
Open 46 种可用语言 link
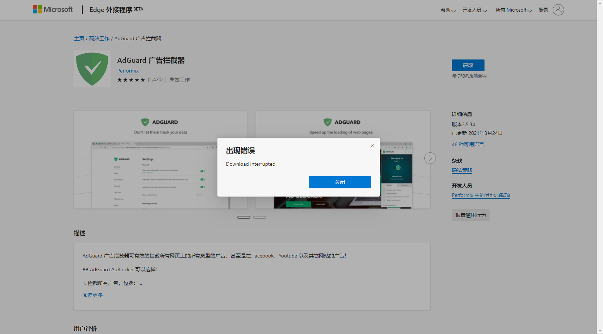pos(468,144)
